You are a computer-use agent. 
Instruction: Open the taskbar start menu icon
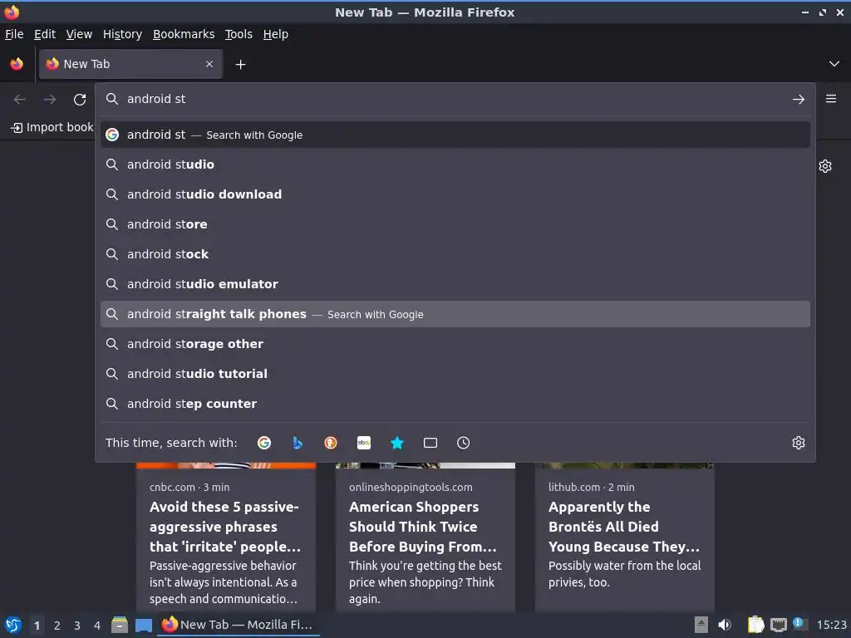[13, 625]
